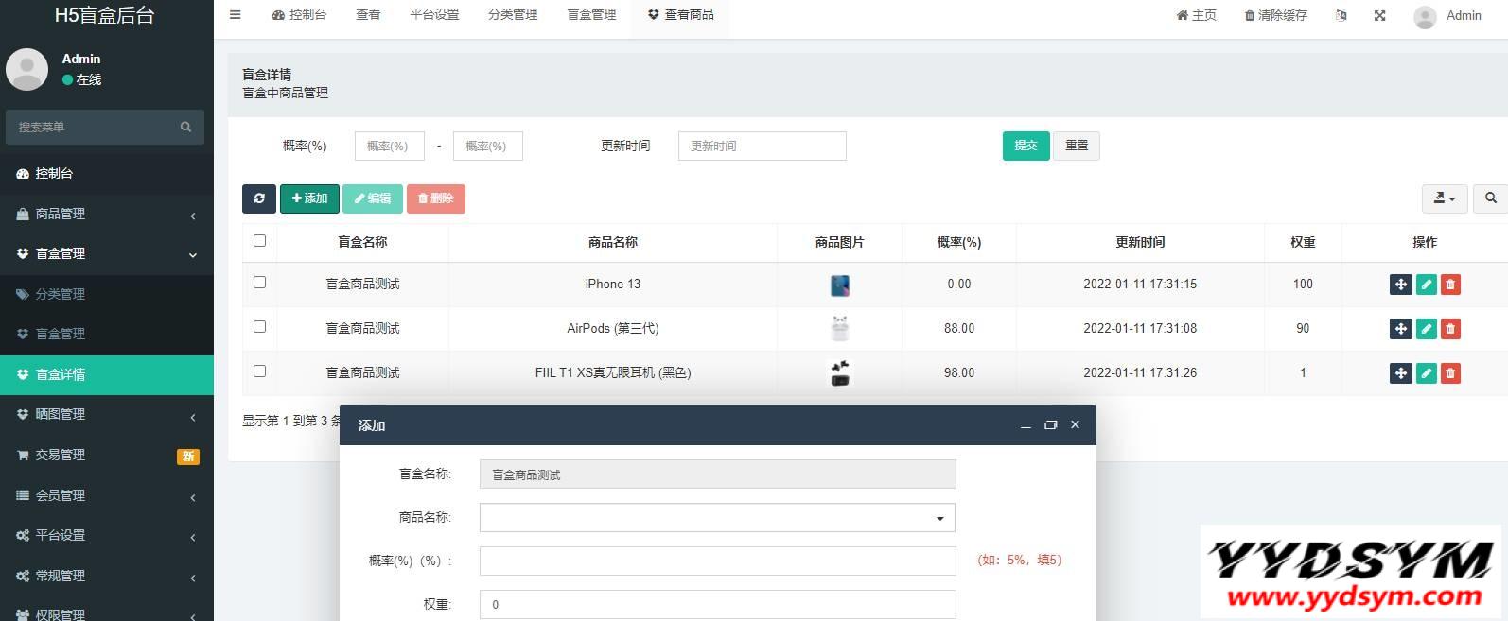The width and height of the screenshot is (1508, 621).
Task: Click the green edit pencil for AirPods row
Action: click(1426, 329)
